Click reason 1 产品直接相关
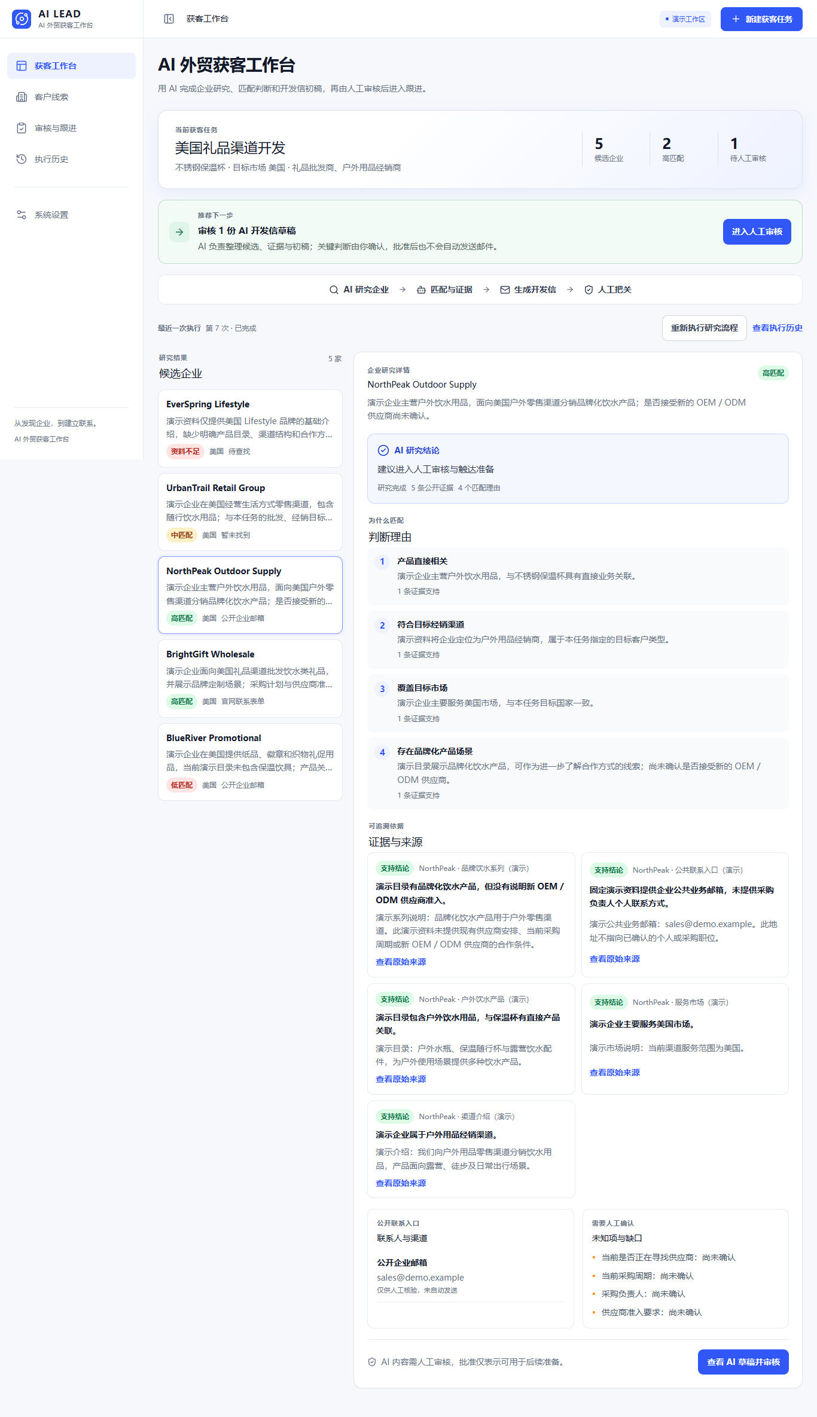 [x=578, y=576]
